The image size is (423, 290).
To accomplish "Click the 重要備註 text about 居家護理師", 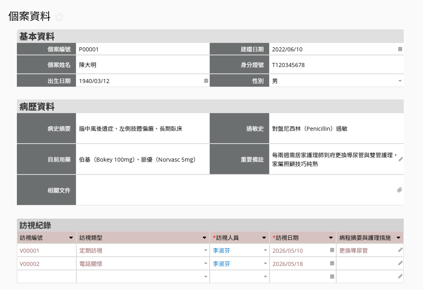I will tap(334, 159).
